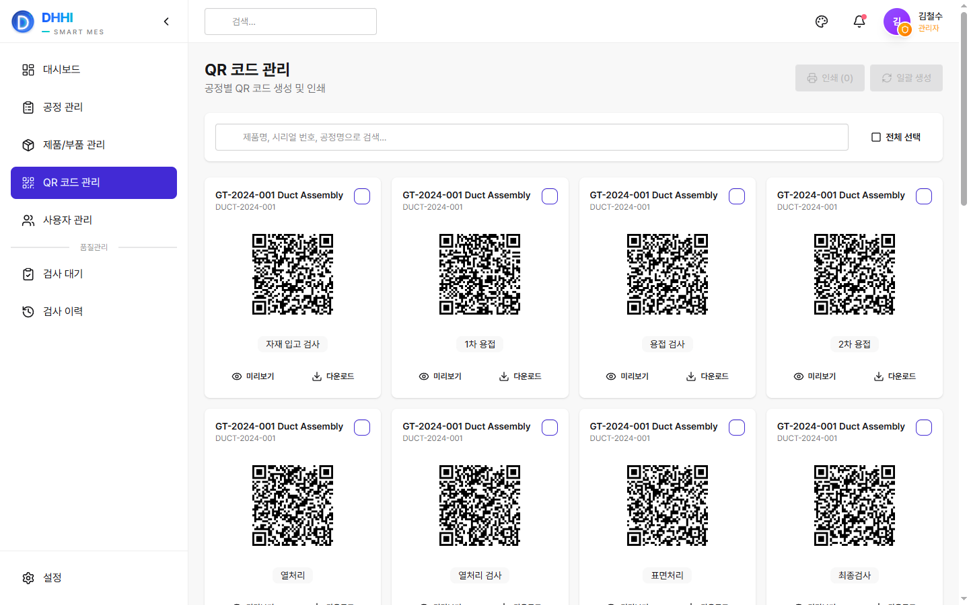Click the download icon for 1차 용접

click(504, 376)
